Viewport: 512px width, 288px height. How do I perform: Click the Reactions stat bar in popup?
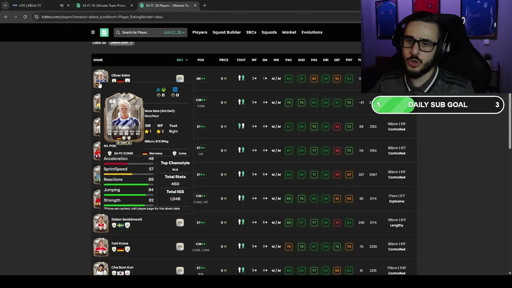tap(128, 185)
